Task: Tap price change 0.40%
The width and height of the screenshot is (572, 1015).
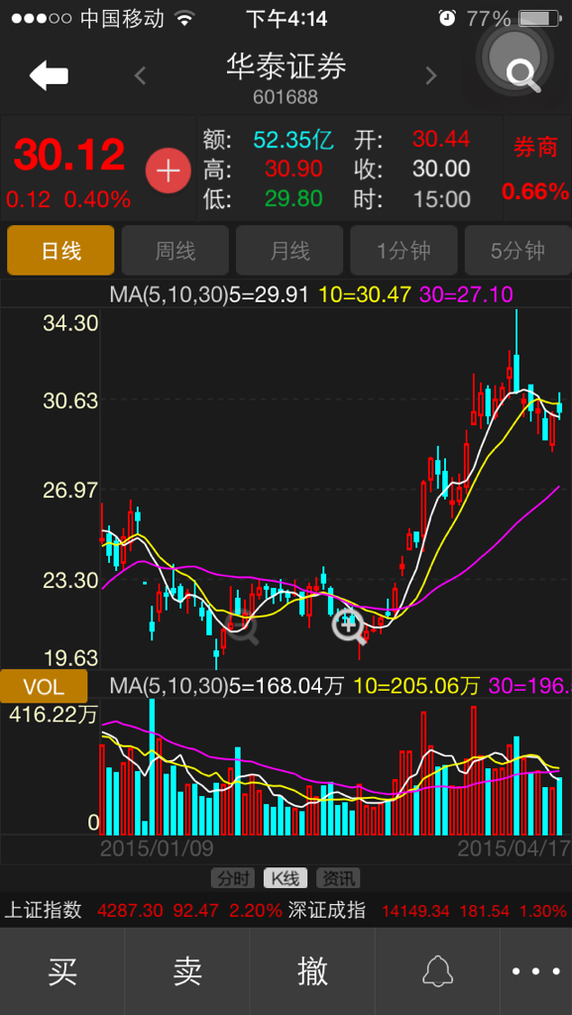Action: point(98,199)
